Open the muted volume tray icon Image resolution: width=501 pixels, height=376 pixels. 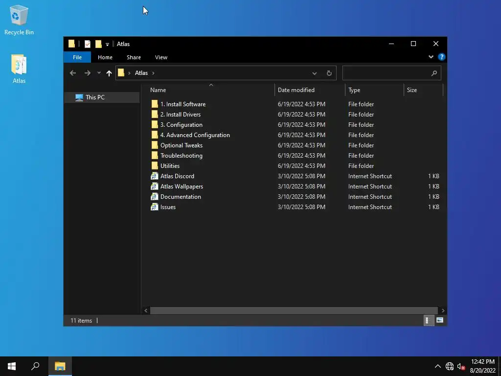pyautogui.click(x=461, y=366)
